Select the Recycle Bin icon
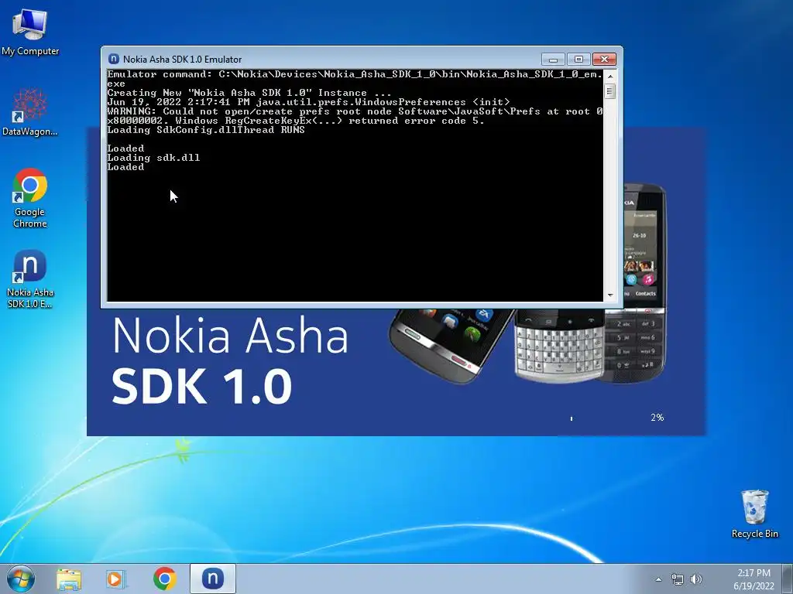793x594 pixels. point(754,514)
